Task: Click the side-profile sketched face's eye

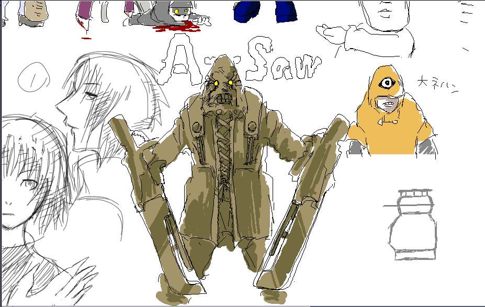Action: (x=92, y=96)
